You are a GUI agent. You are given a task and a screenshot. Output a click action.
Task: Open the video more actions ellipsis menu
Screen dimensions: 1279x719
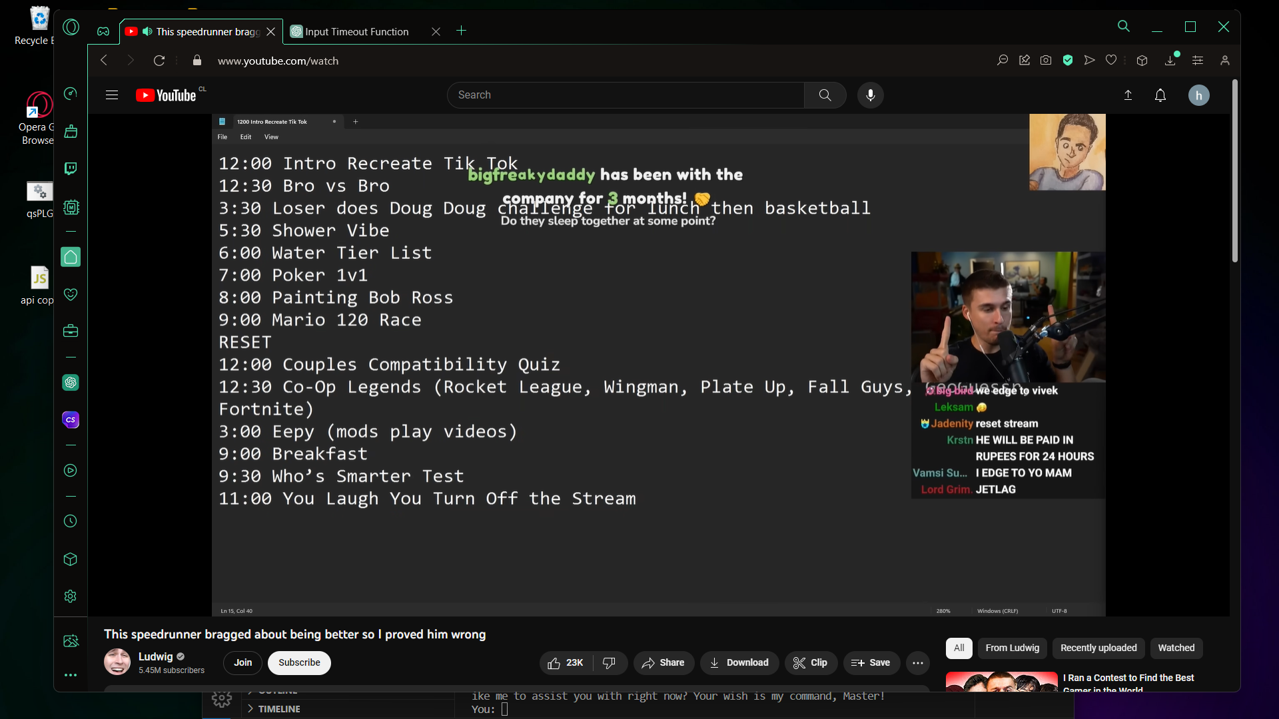coord(917,662)
